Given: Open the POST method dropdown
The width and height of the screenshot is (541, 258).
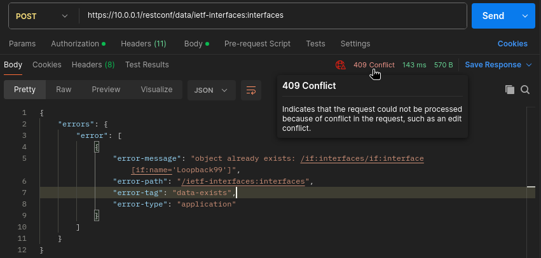Looking at the screenshot, I should (42, 17).
